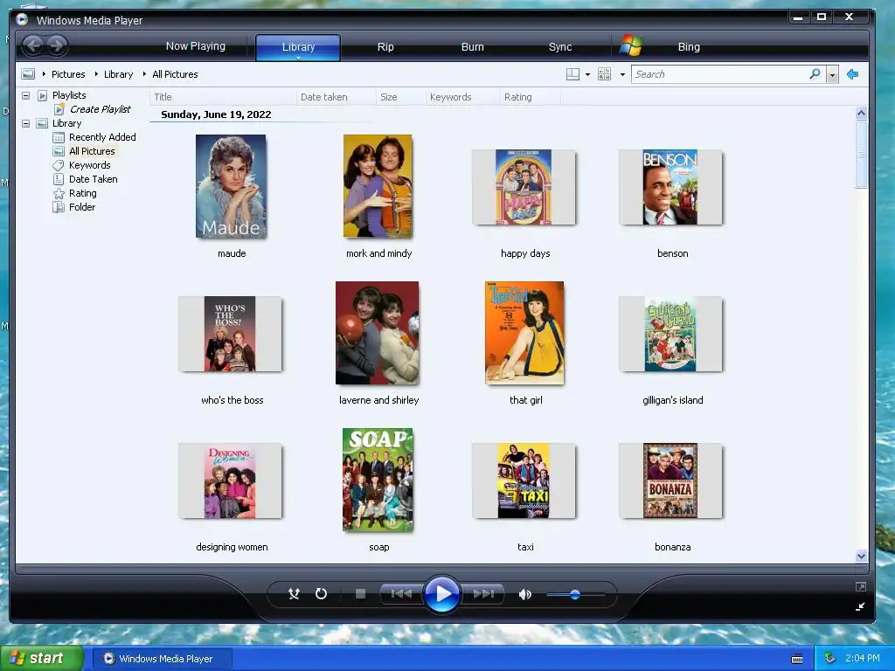Collapse the Playlists tree node
Screen dimensions: 895x671
25,95
